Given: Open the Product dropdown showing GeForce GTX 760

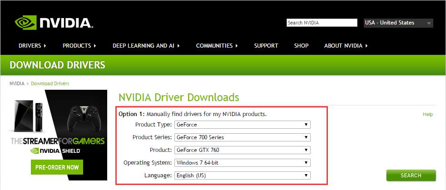Looking at the screenshot, I should [242, 150].
